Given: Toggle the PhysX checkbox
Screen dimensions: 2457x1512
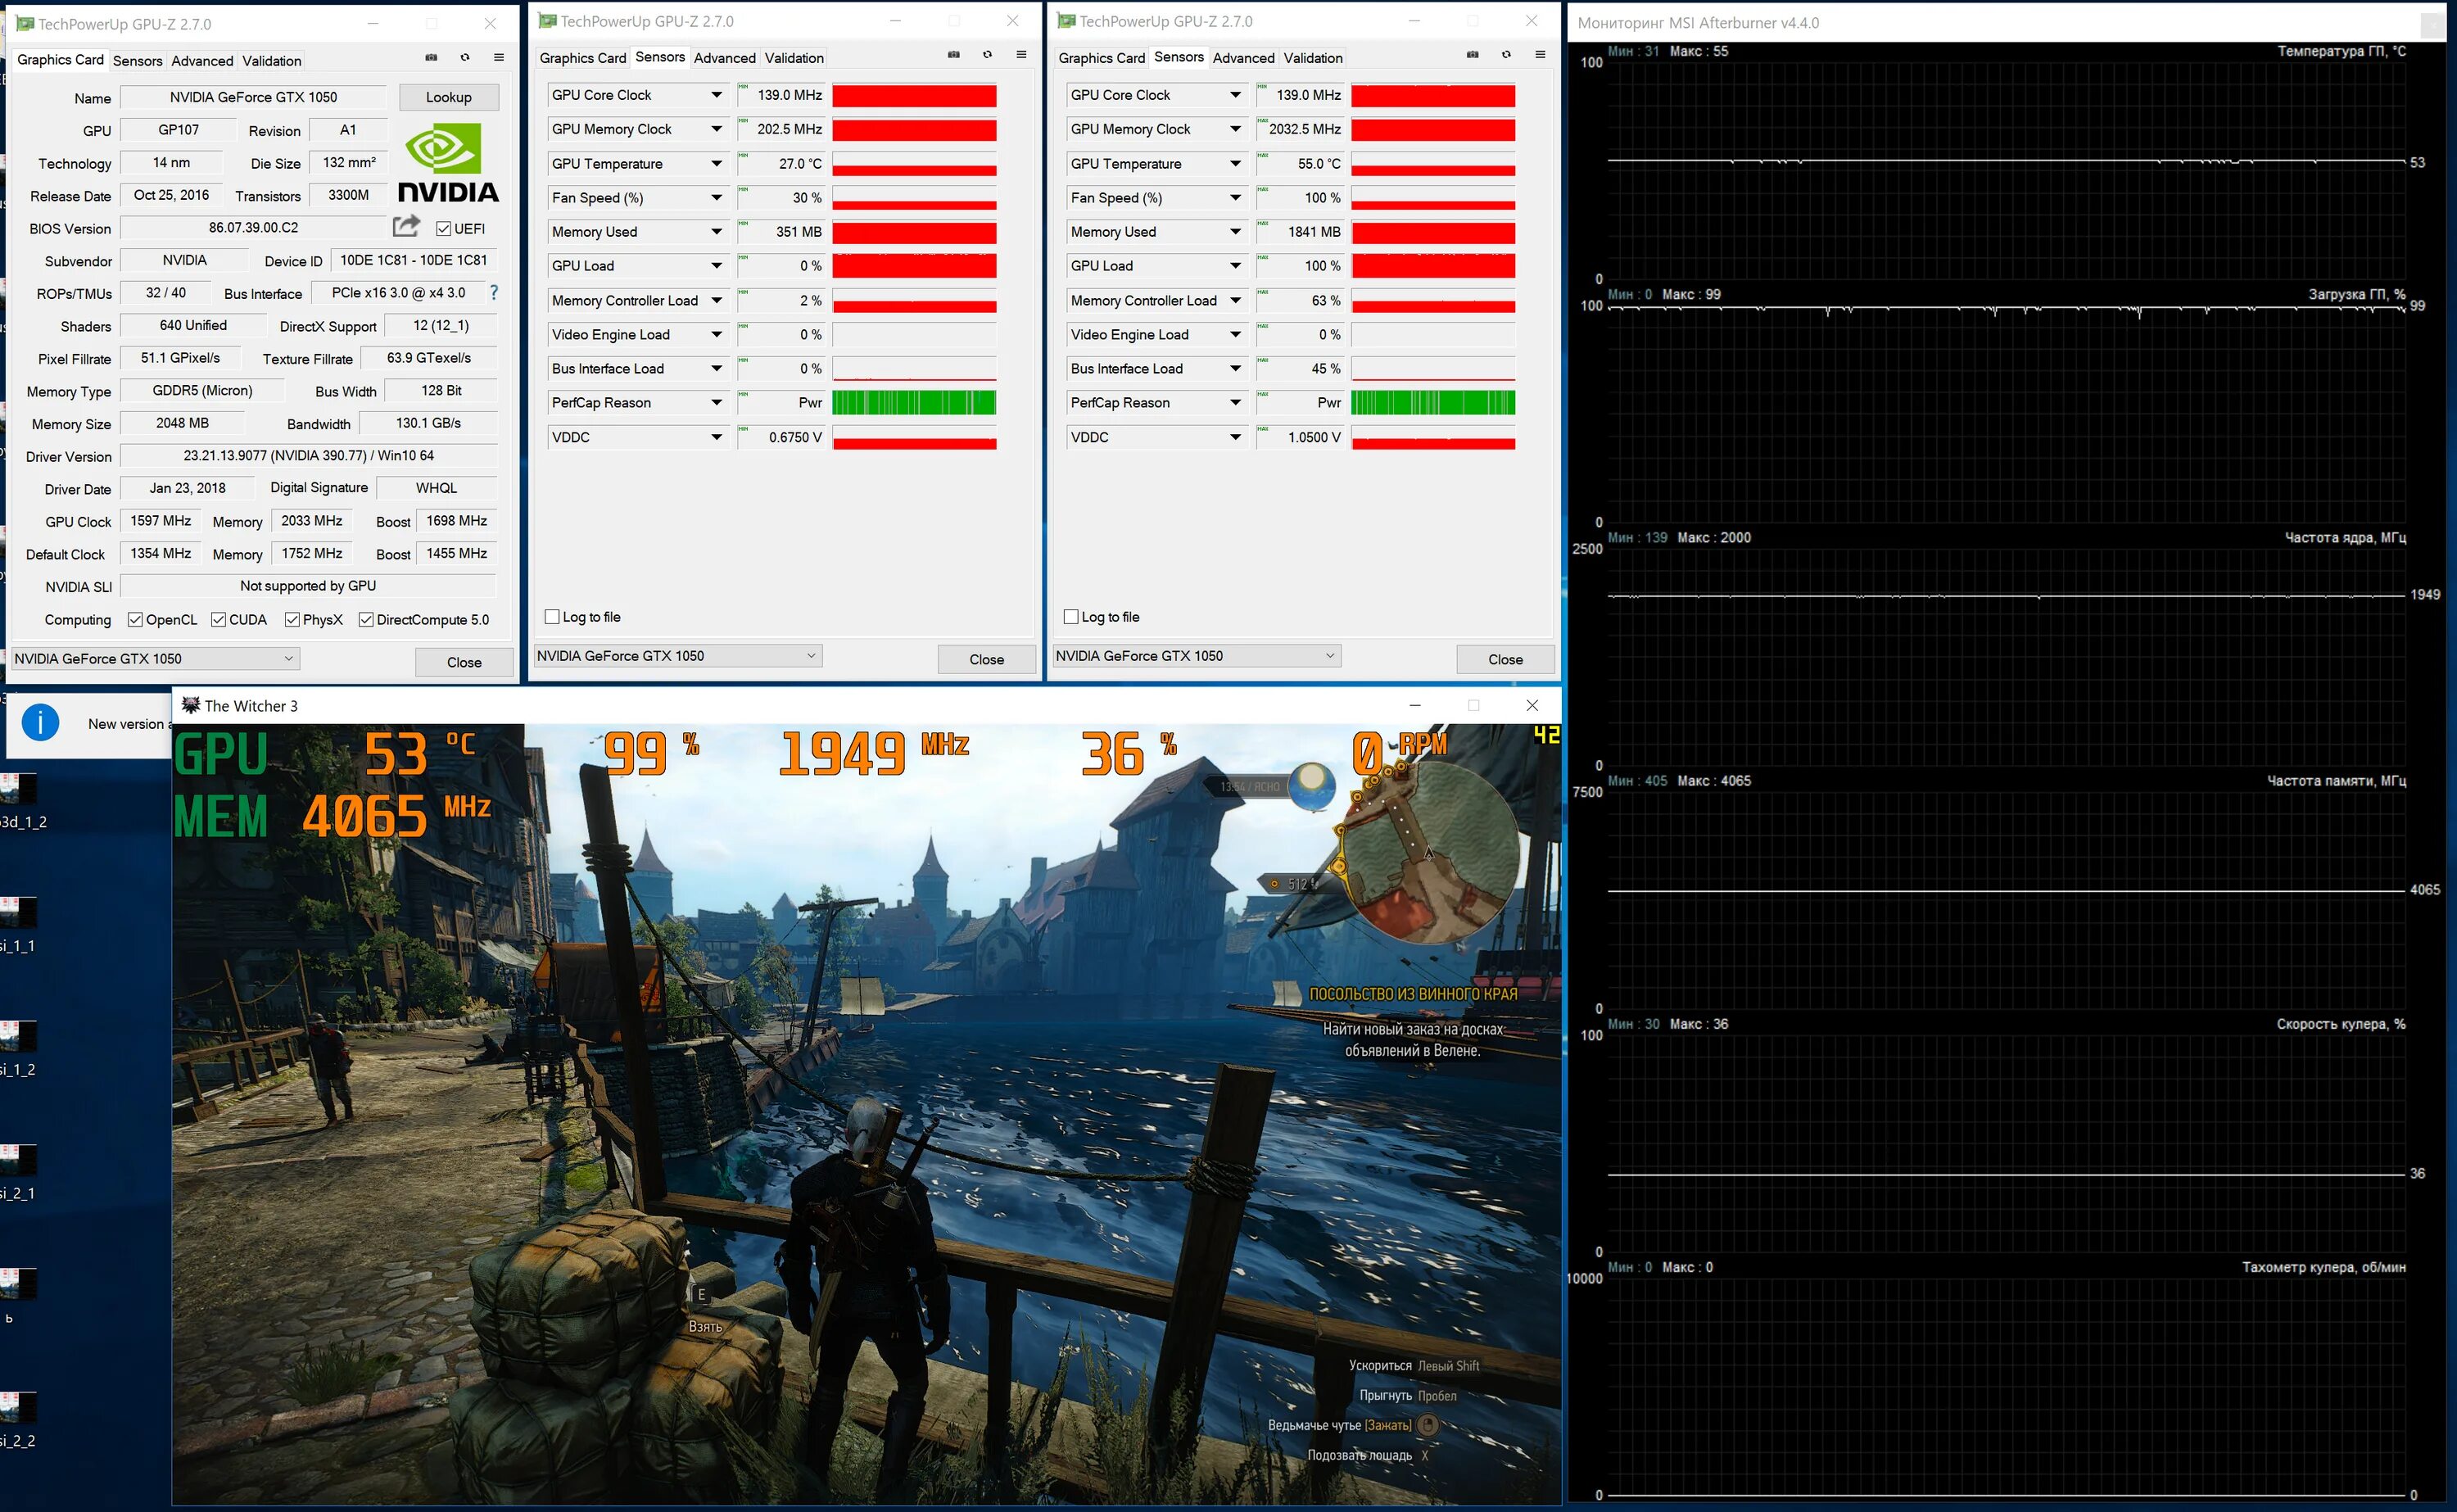Looking at the screenshot, I should tap(292, 620).
